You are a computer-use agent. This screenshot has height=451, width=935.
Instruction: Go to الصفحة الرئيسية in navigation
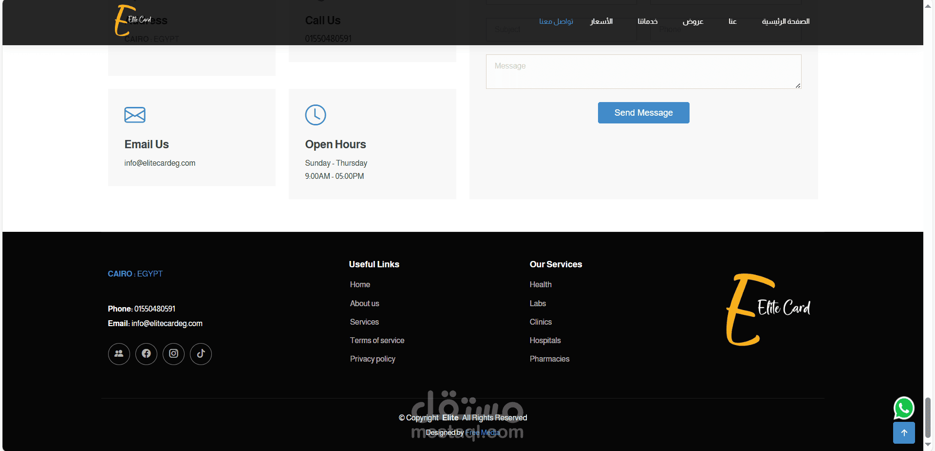[x=785, y=21]
